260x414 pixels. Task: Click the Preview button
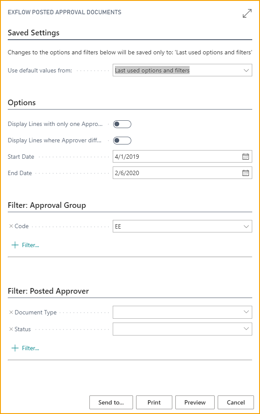pyautogui.click(x=195, y=402)
